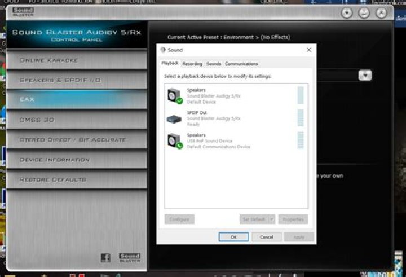
Task: Open the control panel's round dropdown menu button
Action: [x=347, y=13]
